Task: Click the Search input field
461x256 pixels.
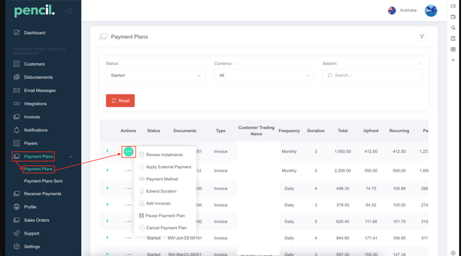Action: point(372,75)
